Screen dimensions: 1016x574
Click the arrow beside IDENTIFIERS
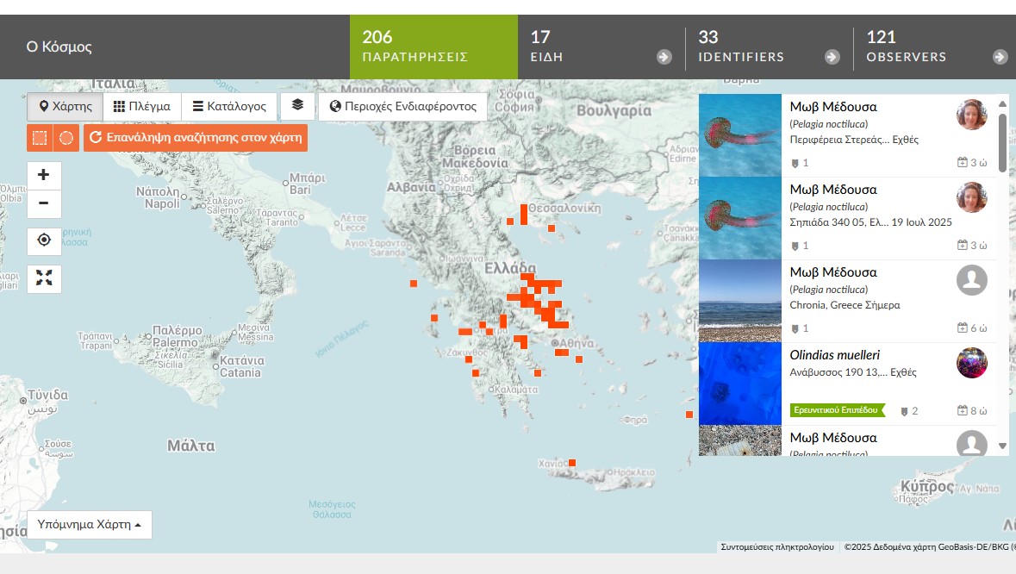tap(832, 57)
